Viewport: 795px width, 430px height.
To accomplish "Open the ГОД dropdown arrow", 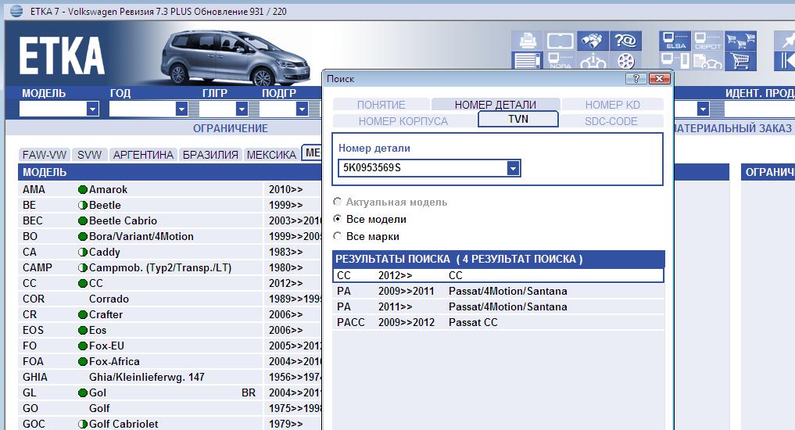I will 181,109.
